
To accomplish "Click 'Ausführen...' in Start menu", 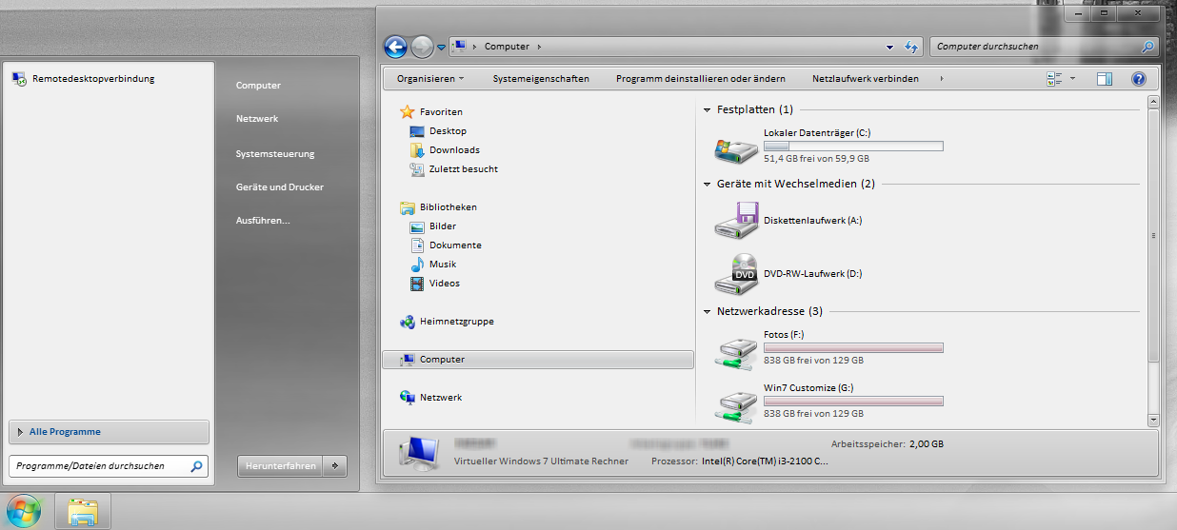I will [x=263, y=221].
